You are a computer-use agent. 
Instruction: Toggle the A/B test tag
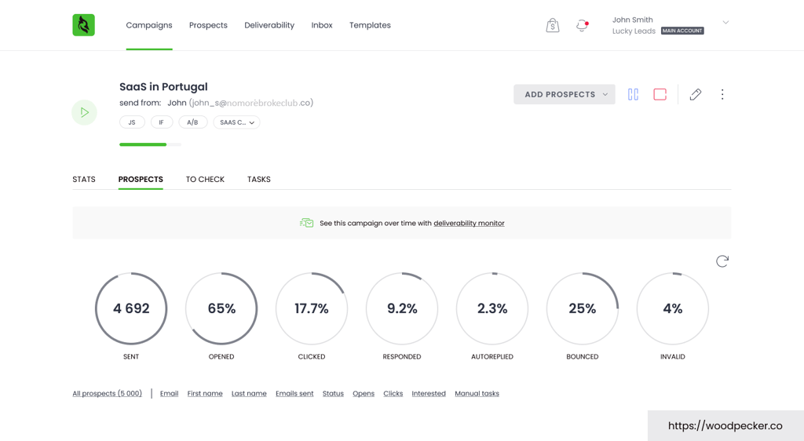coord(192,122)
